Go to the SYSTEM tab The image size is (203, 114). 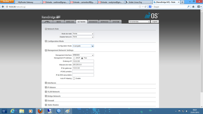pos(116,22)
